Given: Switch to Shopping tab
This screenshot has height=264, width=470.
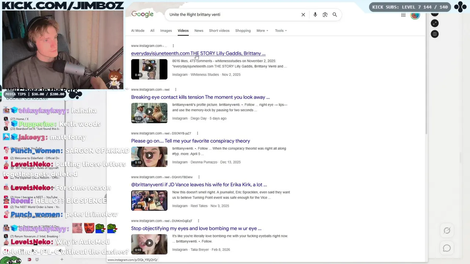Looking at the screenshot, I should (243, 30).
